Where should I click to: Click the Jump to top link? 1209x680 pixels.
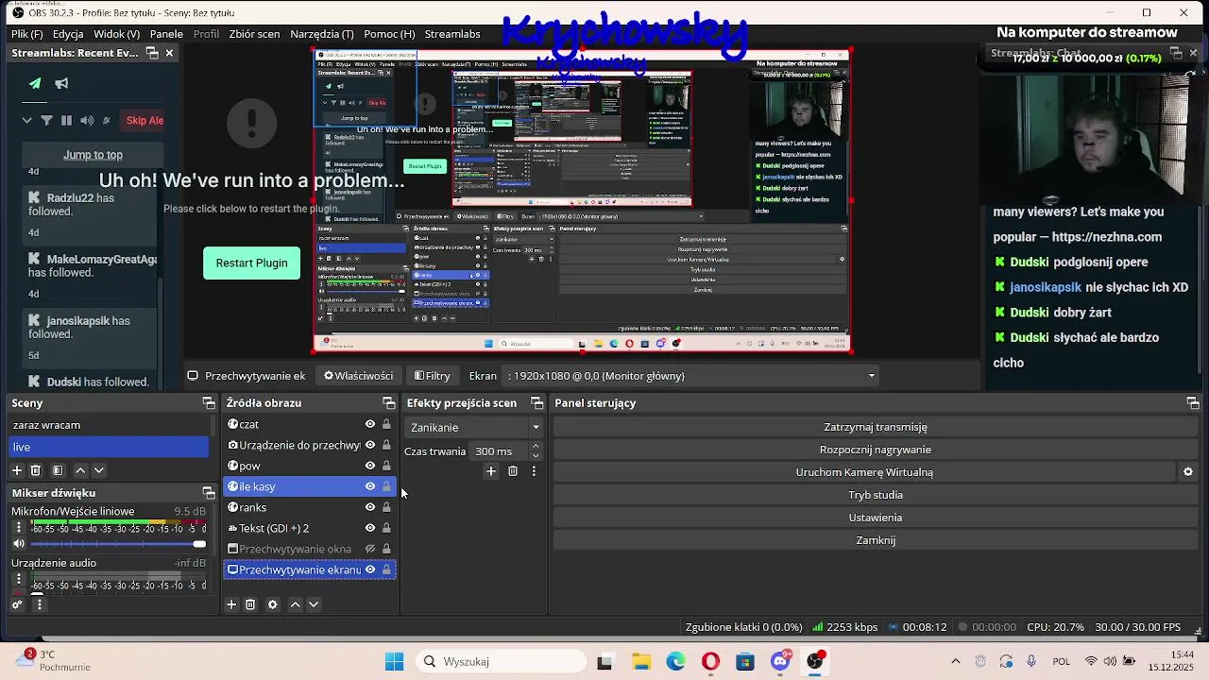click(x=93, y=155)
